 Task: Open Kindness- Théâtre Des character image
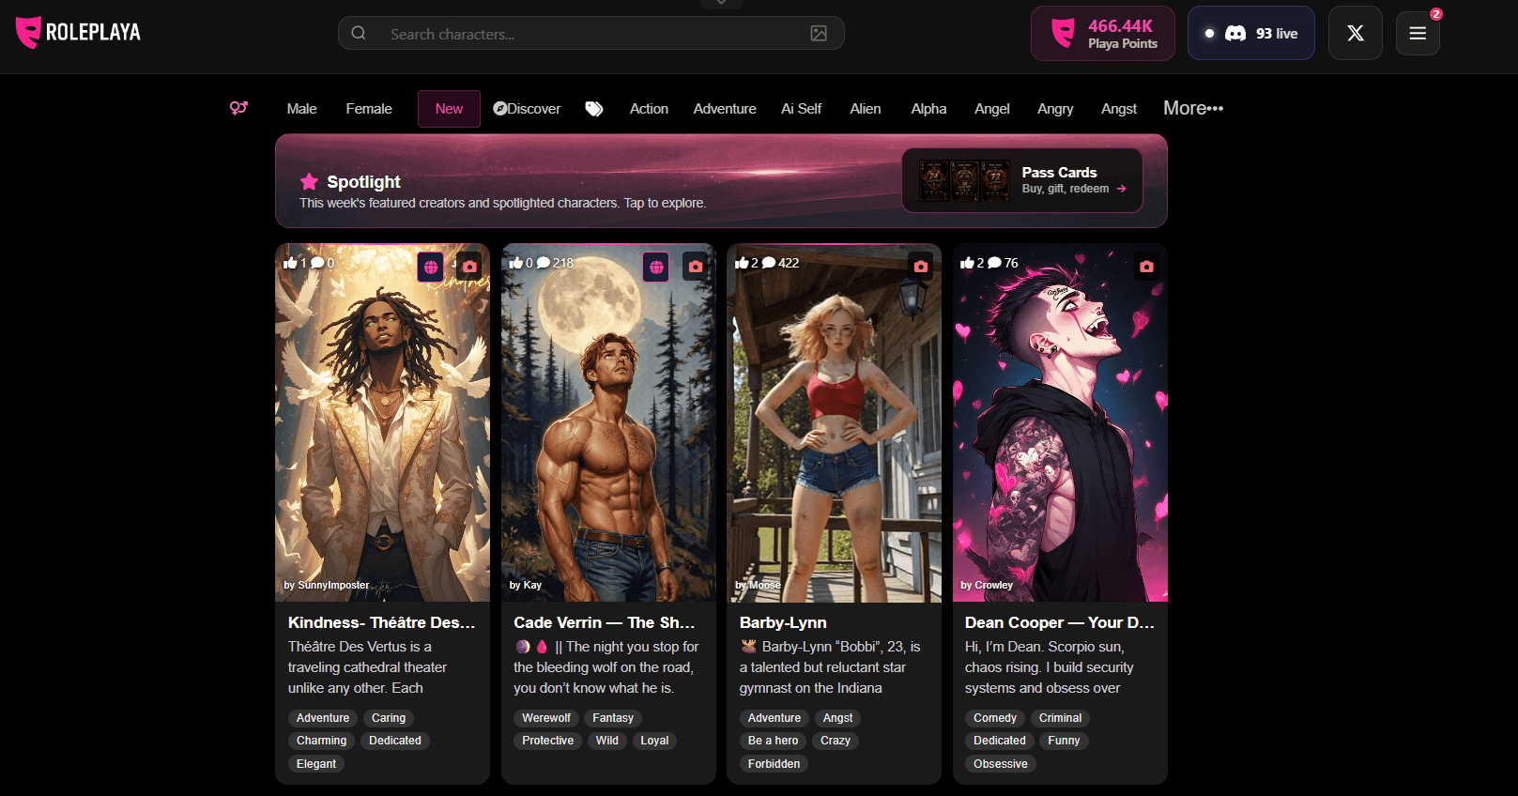[x=382, y=422]
